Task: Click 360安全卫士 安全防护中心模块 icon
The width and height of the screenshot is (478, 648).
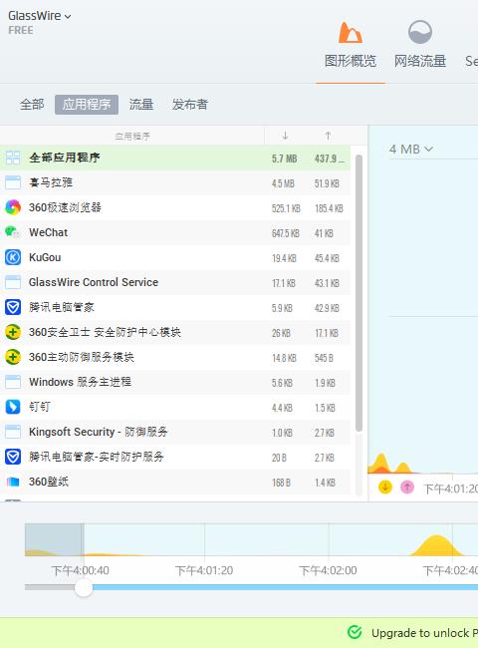Action: click(13, 332)
